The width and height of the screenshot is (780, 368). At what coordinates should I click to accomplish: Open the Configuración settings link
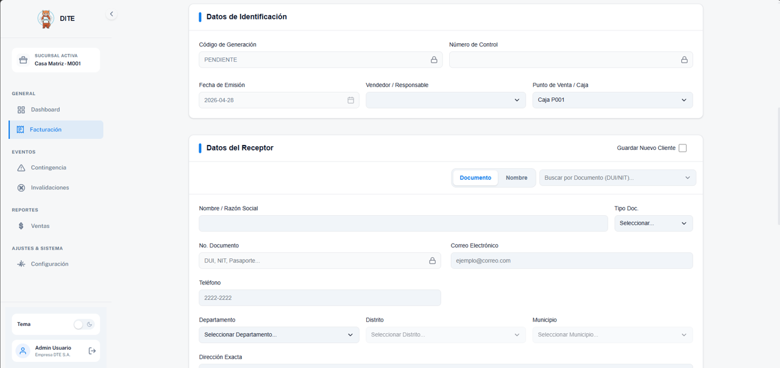click(49, 264)
